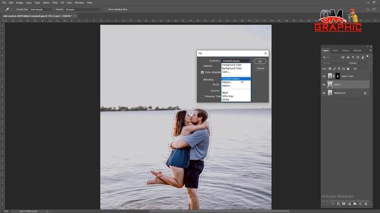
Task: Click lock icon on Background layer
Action: pyautogui.click(x=365, y=93)
